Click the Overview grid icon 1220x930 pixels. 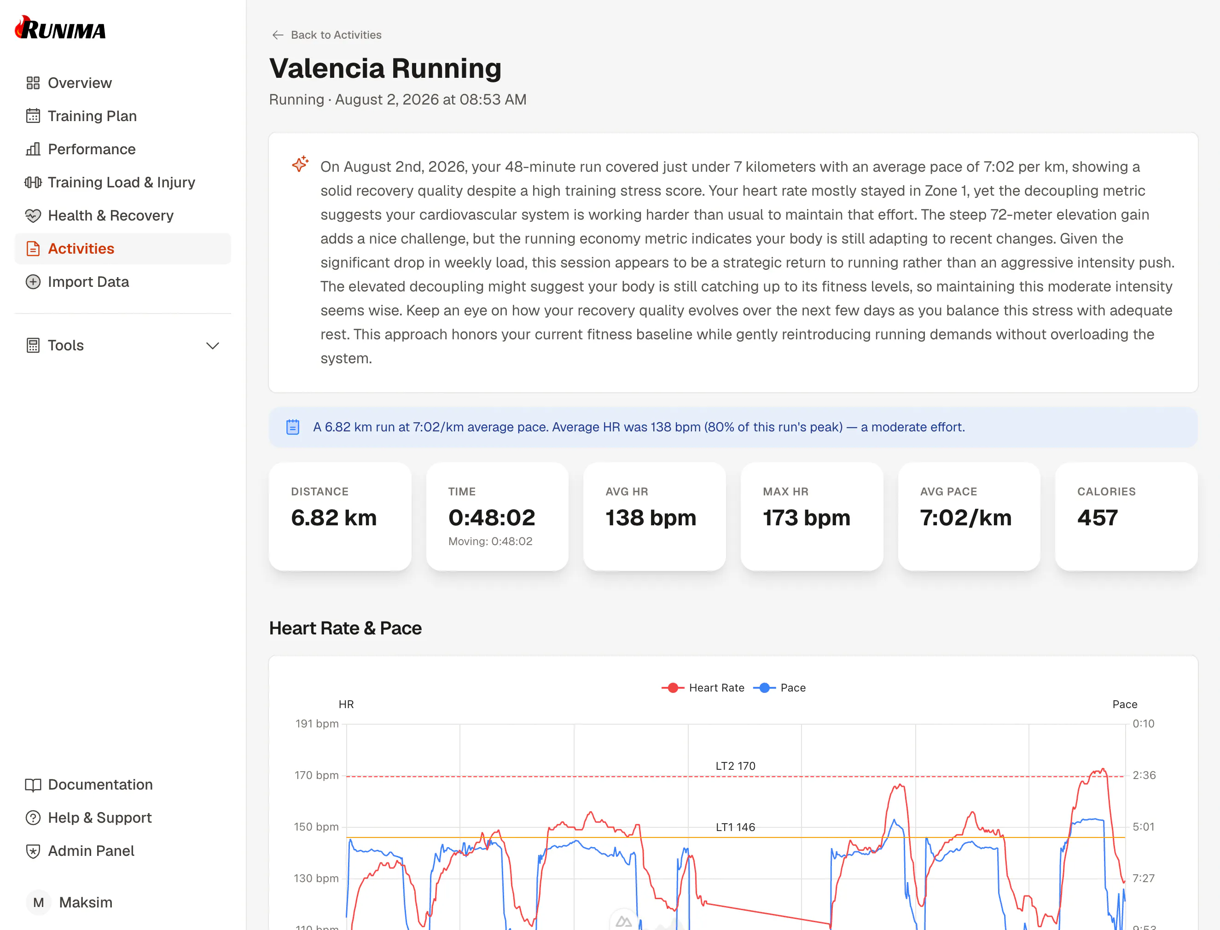point(33,83)
